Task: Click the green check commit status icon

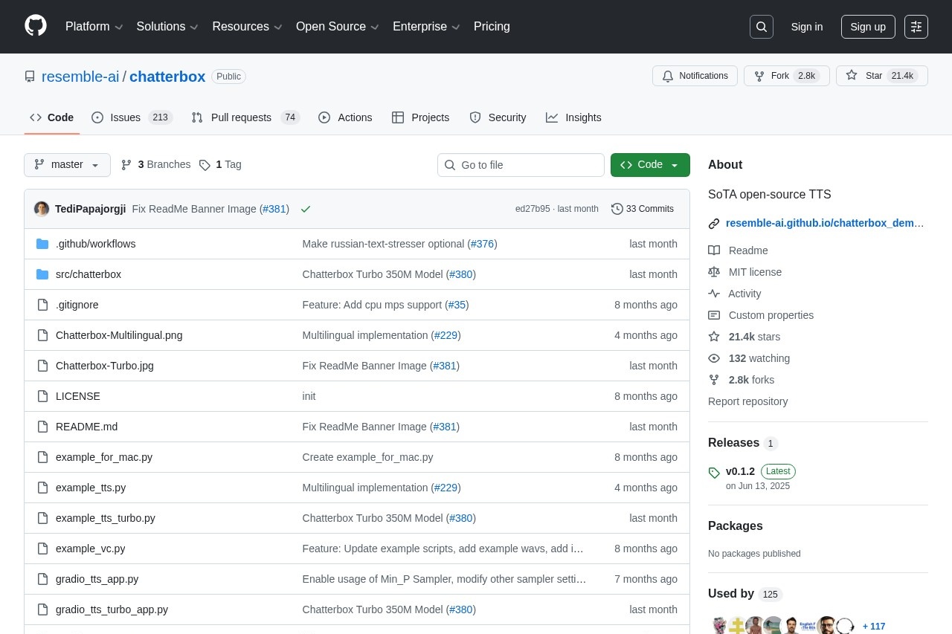Action: (x=306, y=209)
